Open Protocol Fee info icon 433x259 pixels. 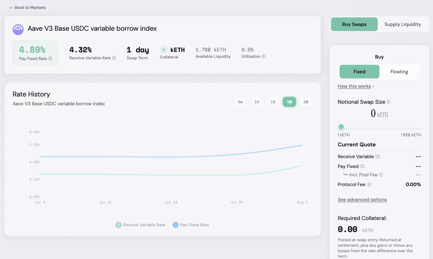click(x=369, y=184)
